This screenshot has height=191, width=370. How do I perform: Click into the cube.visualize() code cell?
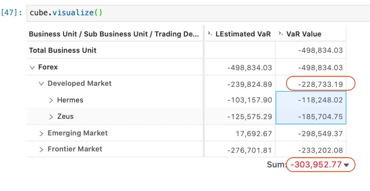tap(198, 13)
